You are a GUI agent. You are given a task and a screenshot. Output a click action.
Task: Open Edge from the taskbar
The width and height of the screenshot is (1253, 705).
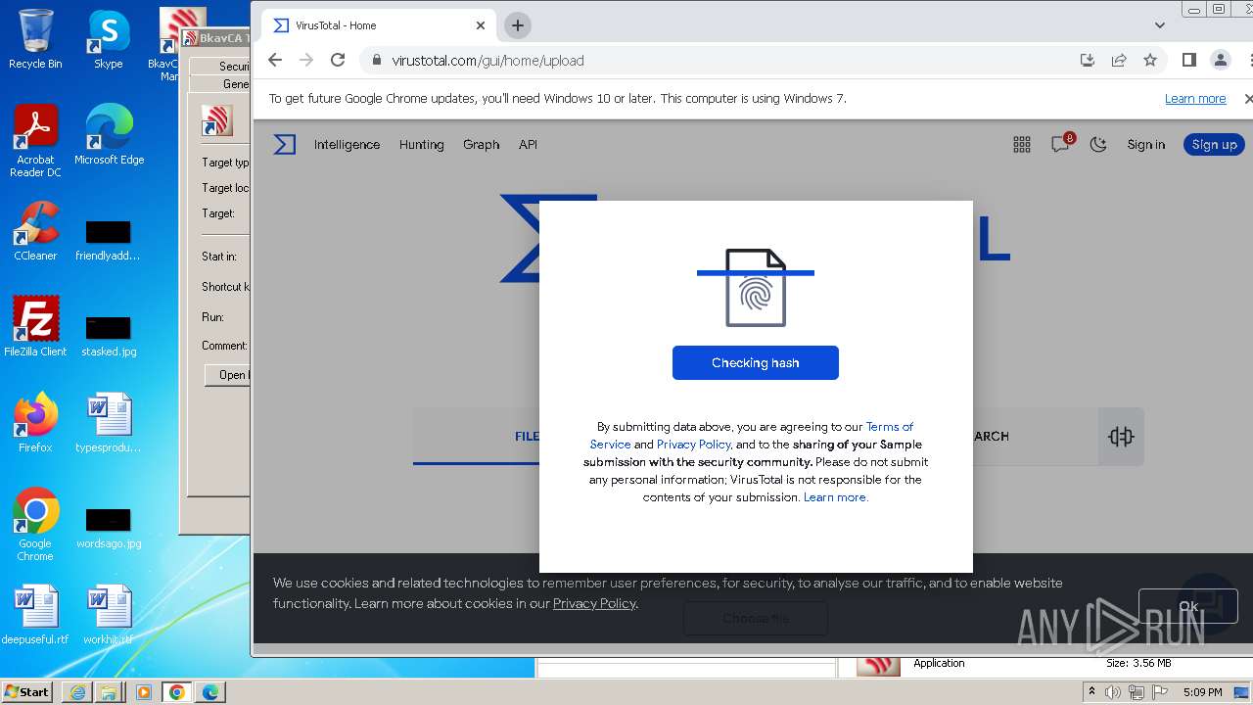210,692
